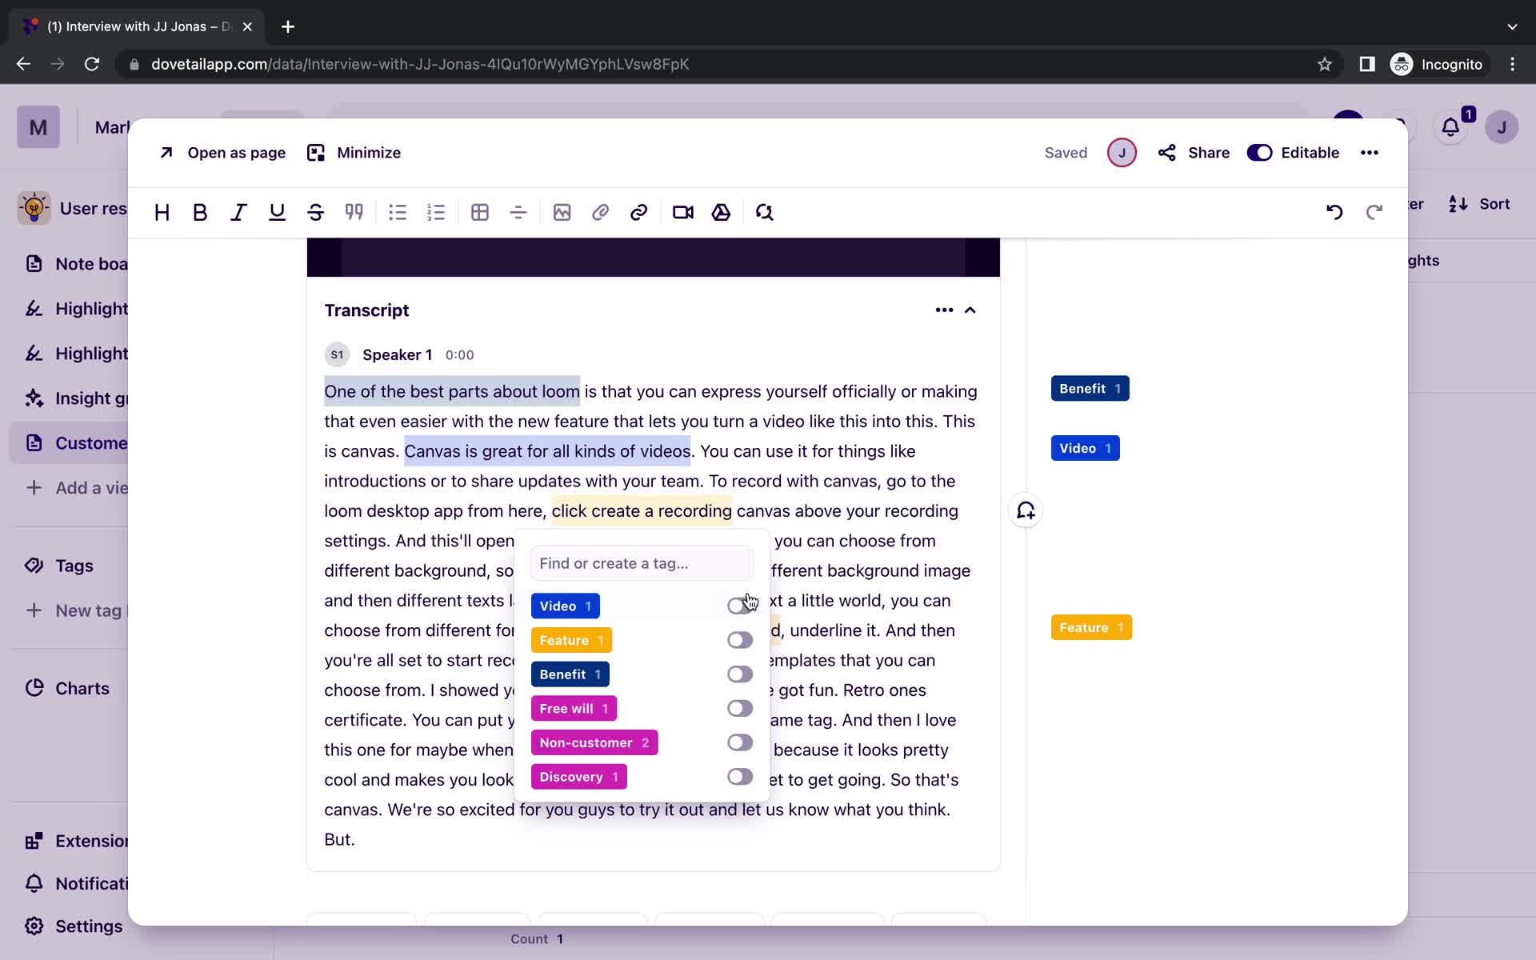The width and height of the screenshot is (1536, 960).
Task: Create a New tag in sidebar
Action: (76, 610)
